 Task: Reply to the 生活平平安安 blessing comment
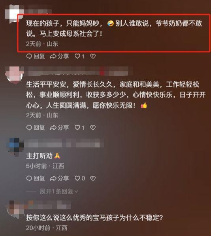[x=36, y=128]
